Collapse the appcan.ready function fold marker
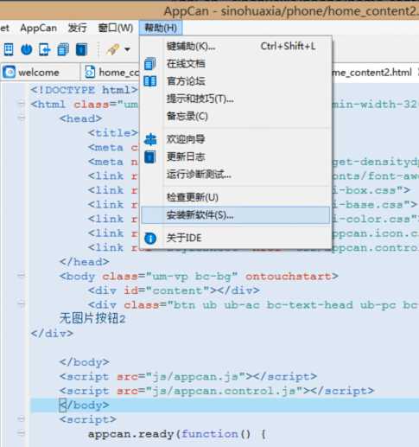419x447 pixels. pyautogui.click(x=21, y=433)
